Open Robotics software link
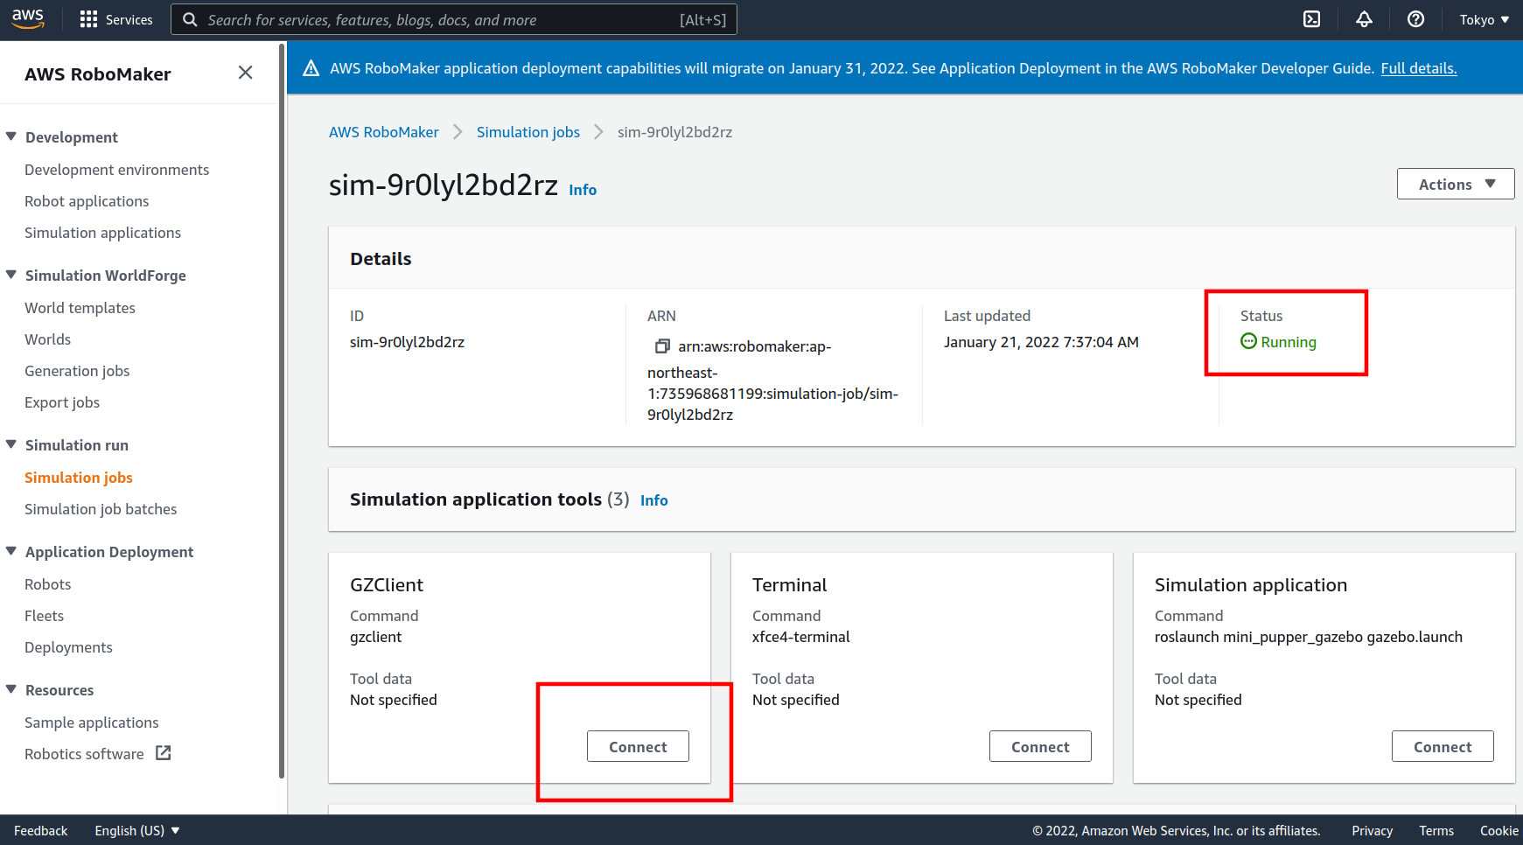The image size is (1523, 845). click(84, 754)
